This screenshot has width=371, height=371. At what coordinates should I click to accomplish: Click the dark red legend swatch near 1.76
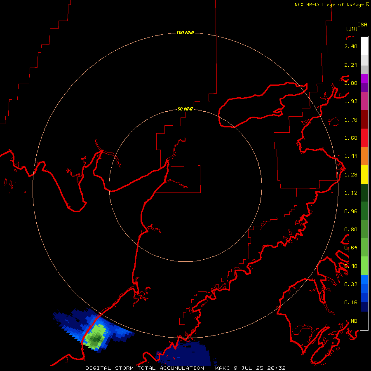click(x=364, y=119)
